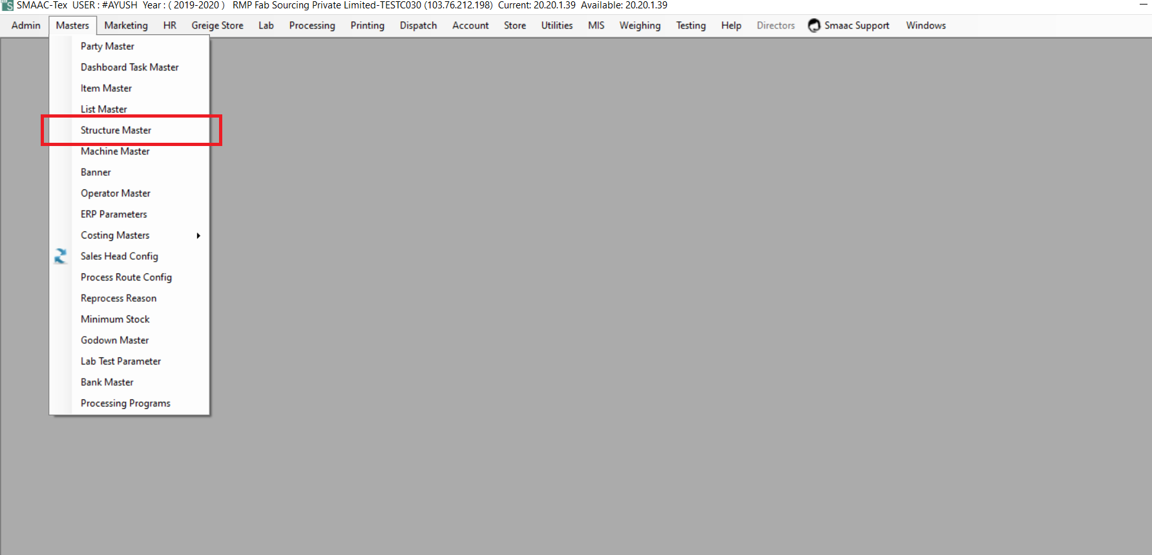Open Godown Master

(x=129, y=340)
